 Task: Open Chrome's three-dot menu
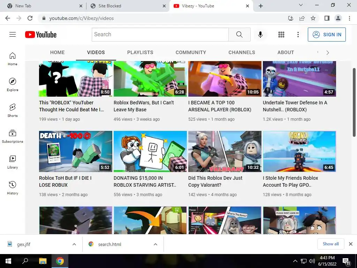pyautogui.click(x=349, y=18)
